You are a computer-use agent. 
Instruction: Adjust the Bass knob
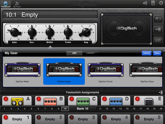pos(32,32)
